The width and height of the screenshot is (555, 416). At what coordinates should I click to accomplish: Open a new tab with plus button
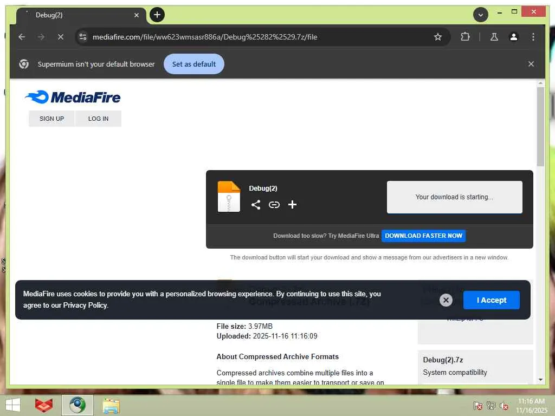tap(157, 15)
